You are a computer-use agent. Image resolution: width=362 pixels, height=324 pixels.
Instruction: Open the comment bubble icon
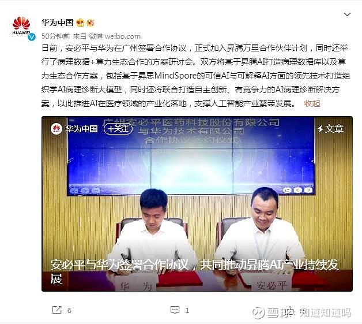[175, 310]
